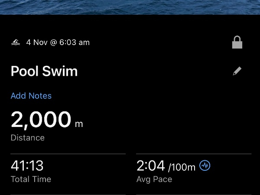Viewport: 260px width, 195px height.
Task: Select the Pool Swim workout title
Action: click(44, 71)
